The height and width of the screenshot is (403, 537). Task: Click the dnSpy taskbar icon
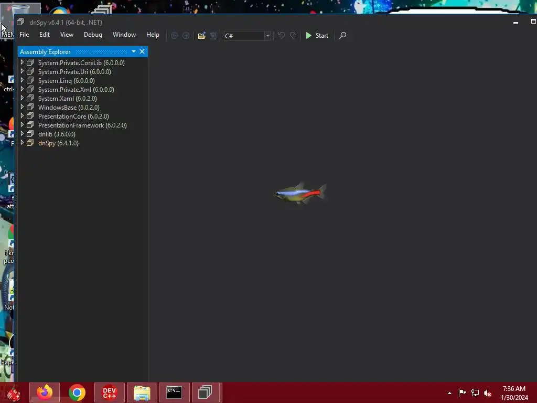pyautogui.click(x=206, y=393)
